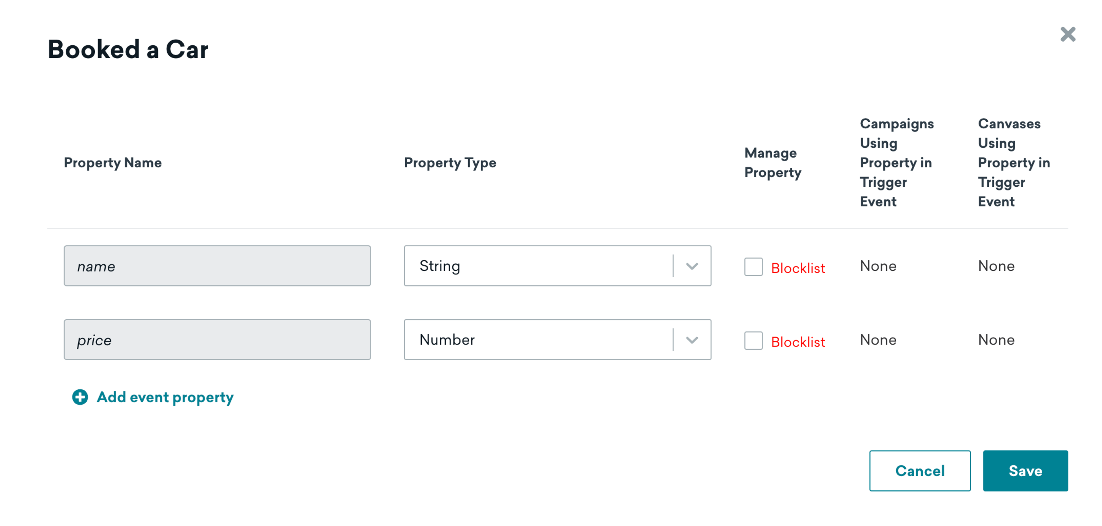
Task: Click the Property Name column header
Action: [112, 163]
